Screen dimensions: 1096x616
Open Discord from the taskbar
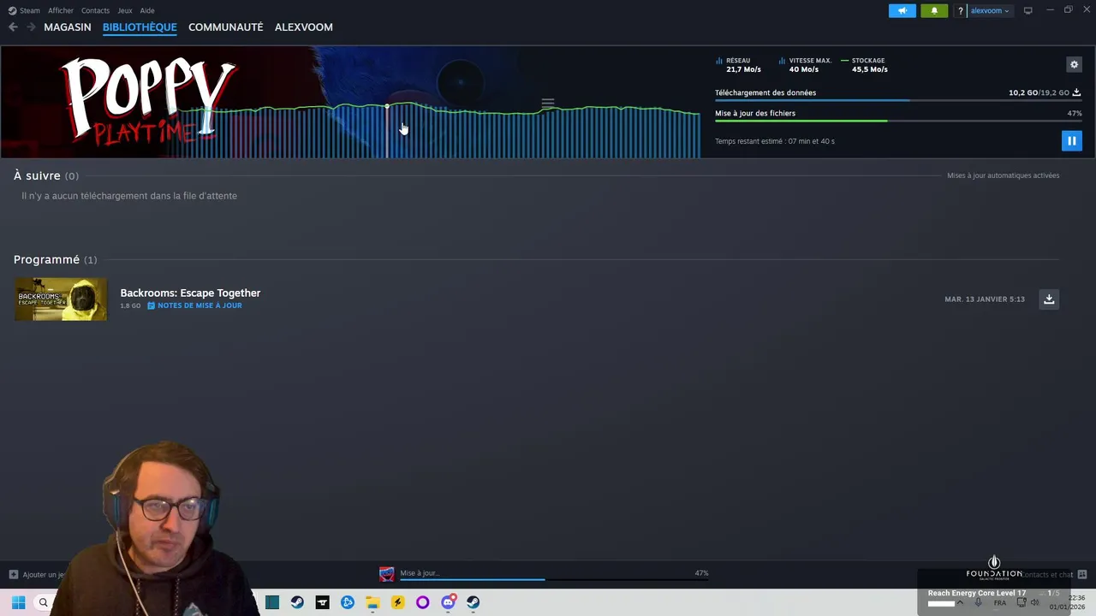[448, 602]
